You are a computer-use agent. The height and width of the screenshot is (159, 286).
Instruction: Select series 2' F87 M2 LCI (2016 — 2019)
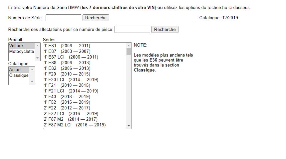tap(75, 125)
